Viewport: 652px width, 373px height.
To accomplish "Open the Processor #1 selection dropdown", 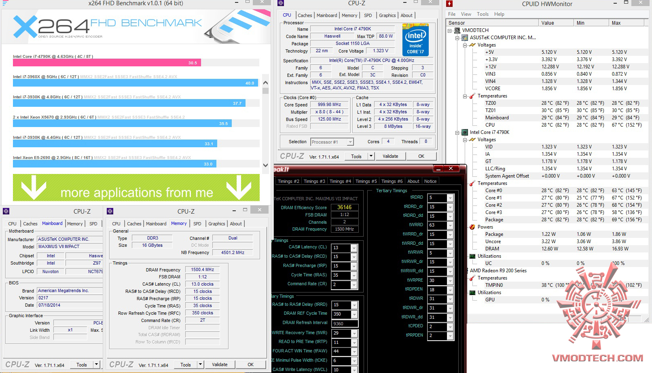I will [350, 142].
